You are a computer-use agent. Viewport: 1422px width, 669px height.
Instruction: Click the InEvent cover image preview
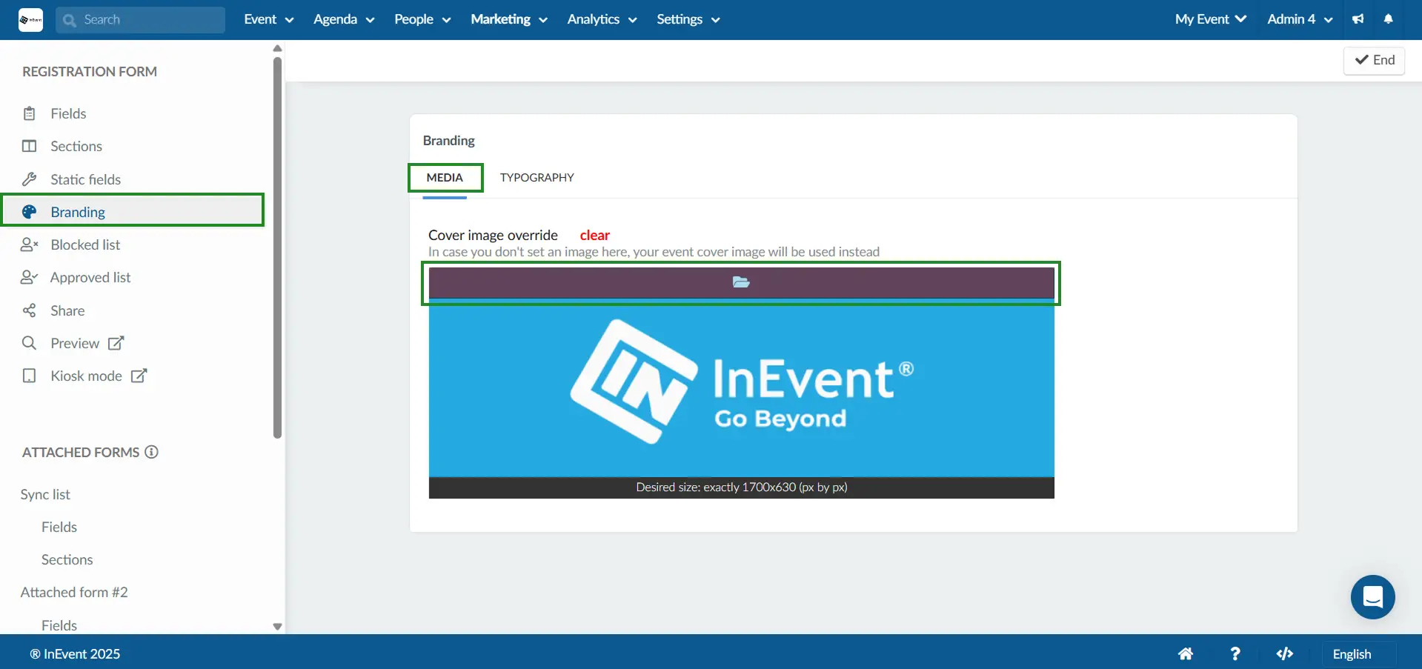click(x=742, y=387)
